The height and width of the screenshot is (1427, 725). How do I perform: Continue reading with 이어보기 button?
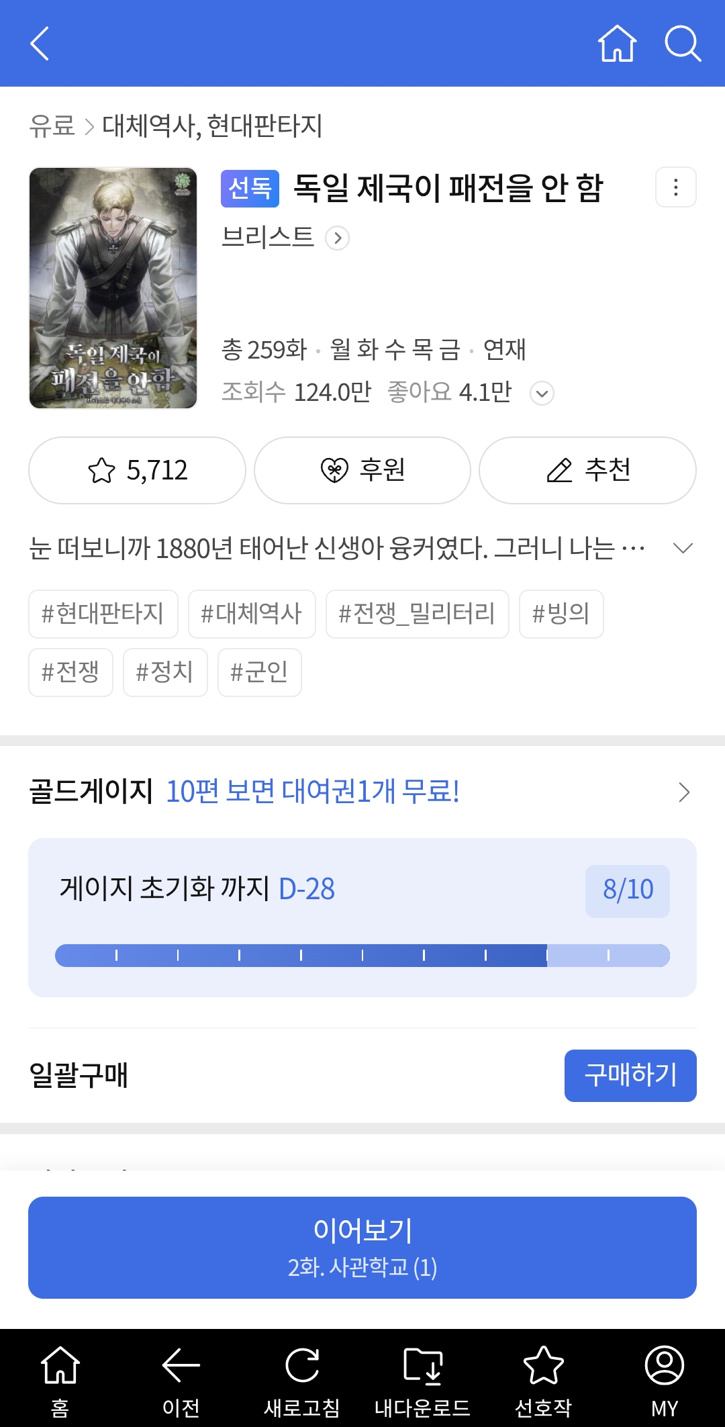click(362, 1247)
